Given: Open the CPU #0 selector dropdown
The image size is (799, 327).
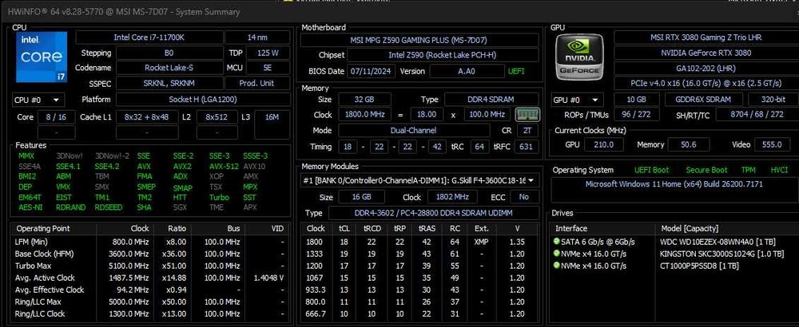Looking at the screenshot, I should (x=38, y=100).
